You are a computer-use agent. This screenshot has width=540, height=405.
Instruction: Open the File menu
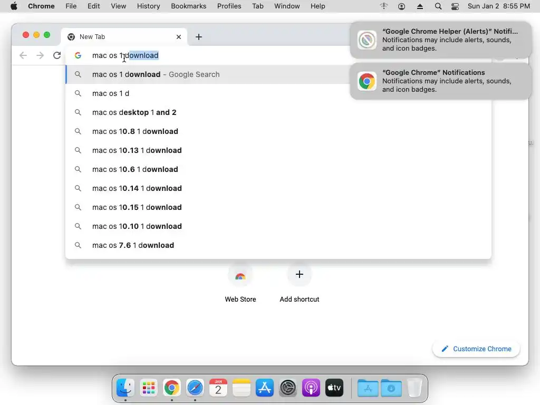pos(71,6)
